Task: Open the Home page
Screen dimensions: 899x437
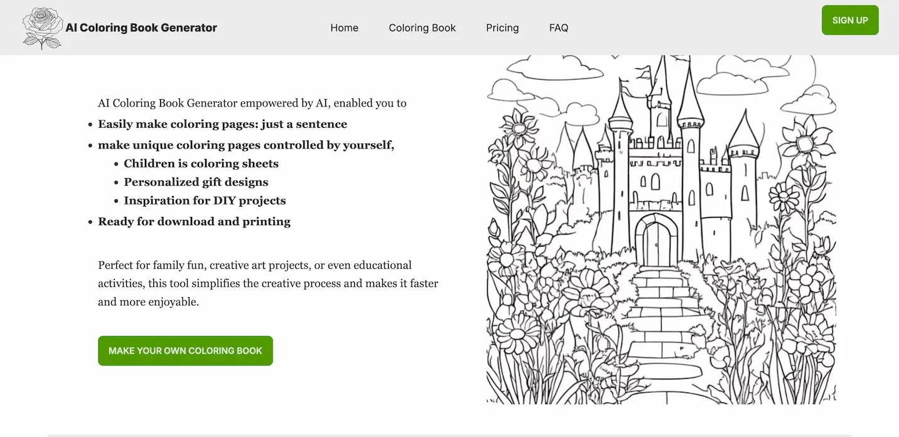Action: [344, 28]
